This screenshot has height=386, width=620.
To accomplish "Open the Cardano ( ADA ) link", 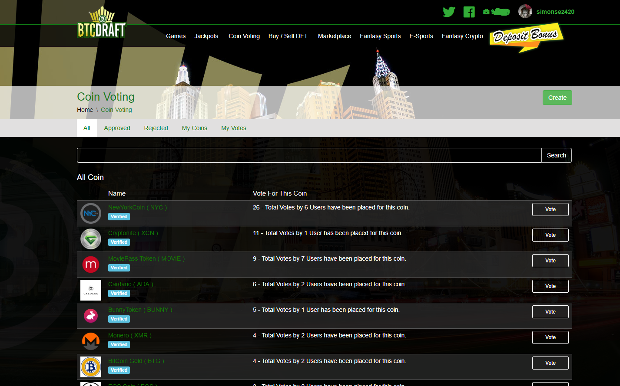I will (131, 284).
